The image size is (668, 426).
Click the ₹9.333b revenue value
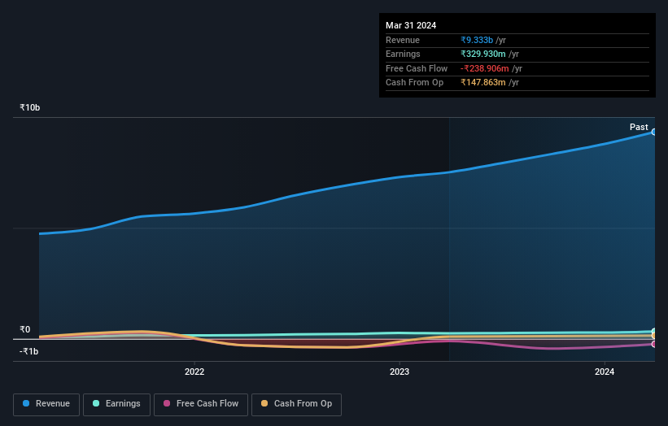pyautogui.click(x=477, y=40)
